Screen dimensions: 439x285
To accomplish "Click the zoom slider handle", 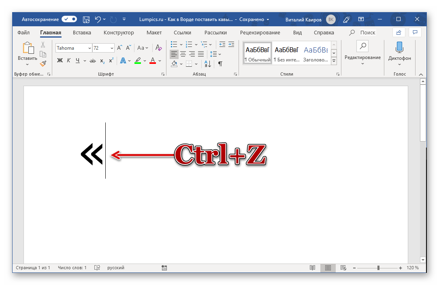I will pos(378,268).
